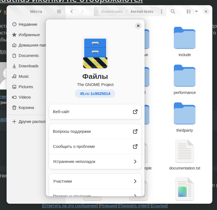The image size is (217, 210).
Task: Click kernel-tests in the path bar
Action: point(142,11)
